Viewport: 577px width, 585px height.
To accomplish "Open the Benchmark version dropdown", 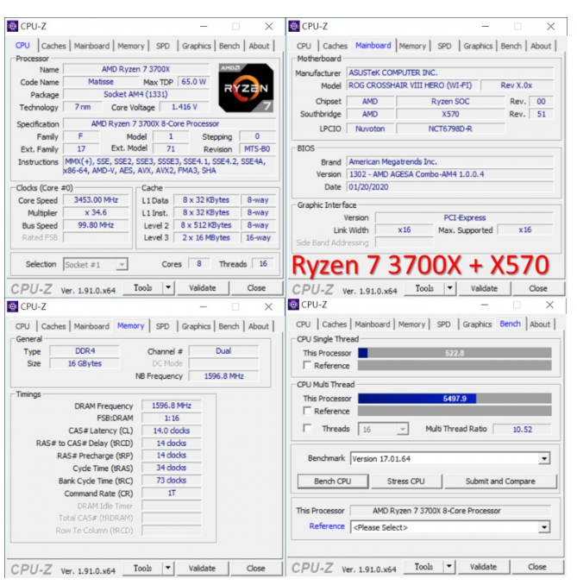I will [x=450, y=458].
